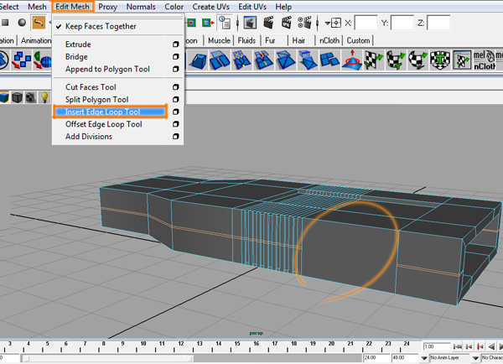Open Offset Edge Loop Tool option box
Screen dimensions: 503x364
tap(175, 124)
